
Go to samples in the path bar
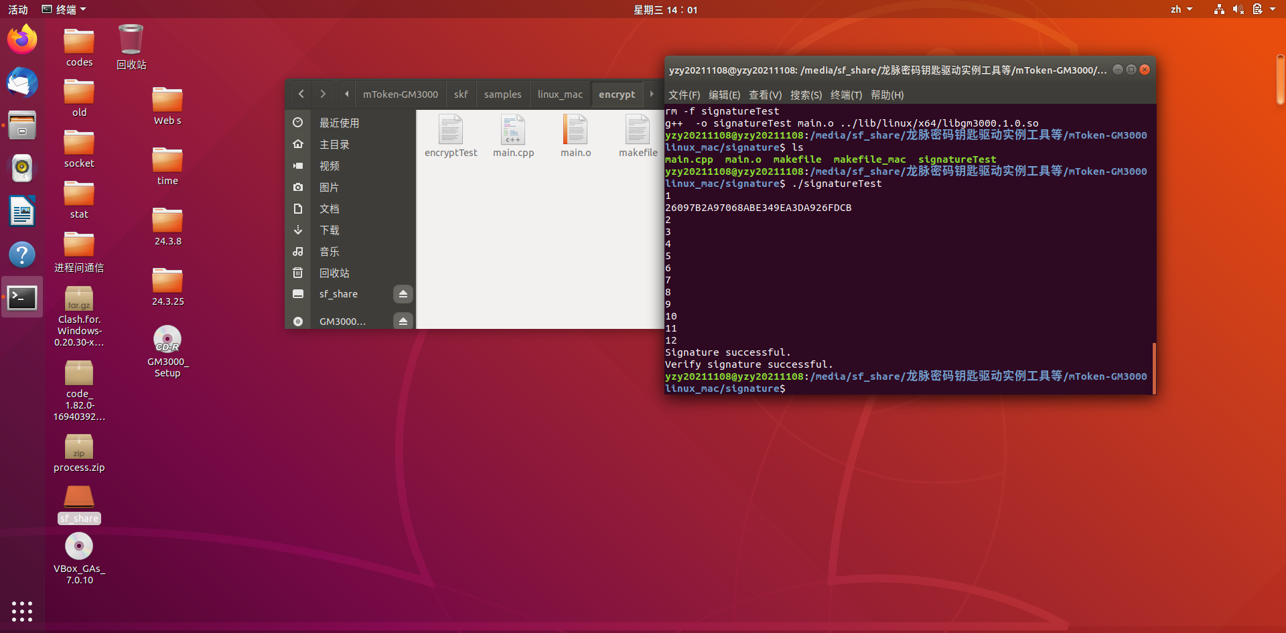coord(502,94)
